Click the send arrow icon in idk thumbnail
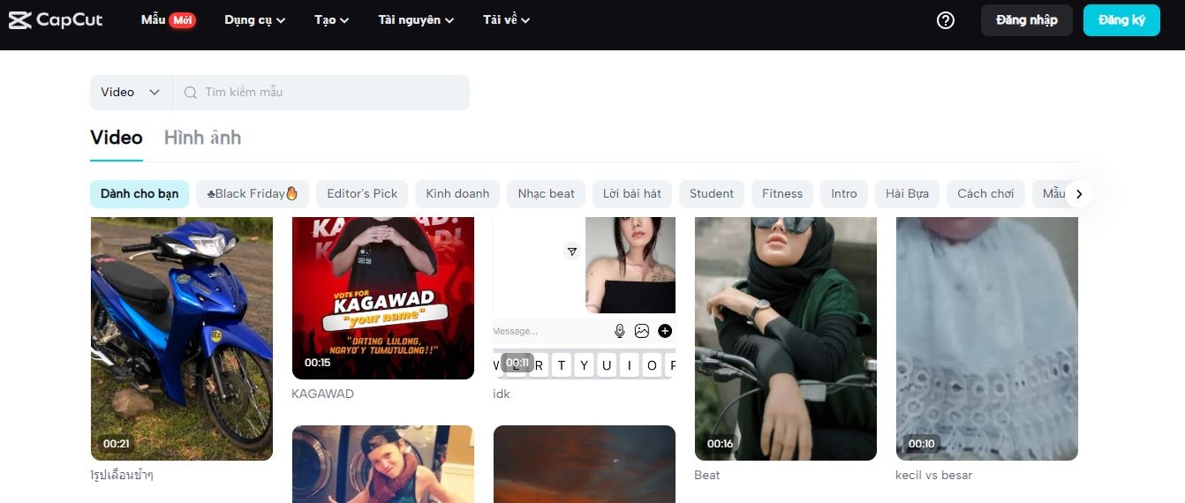1185x503 pixels. coord(572,251)
